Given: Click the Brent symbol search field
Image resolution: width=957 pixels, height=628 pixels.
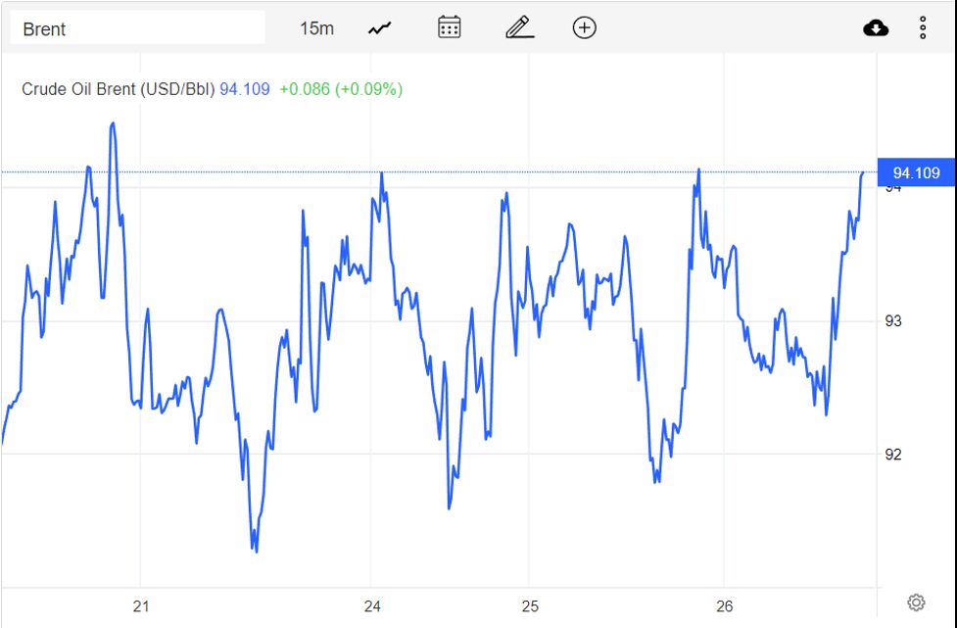Looking at the screenshot, I should (x=138, y=28).
